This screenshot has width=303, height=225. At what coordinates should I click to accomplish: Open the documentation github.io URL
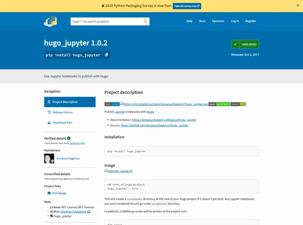tap(164, 120)
